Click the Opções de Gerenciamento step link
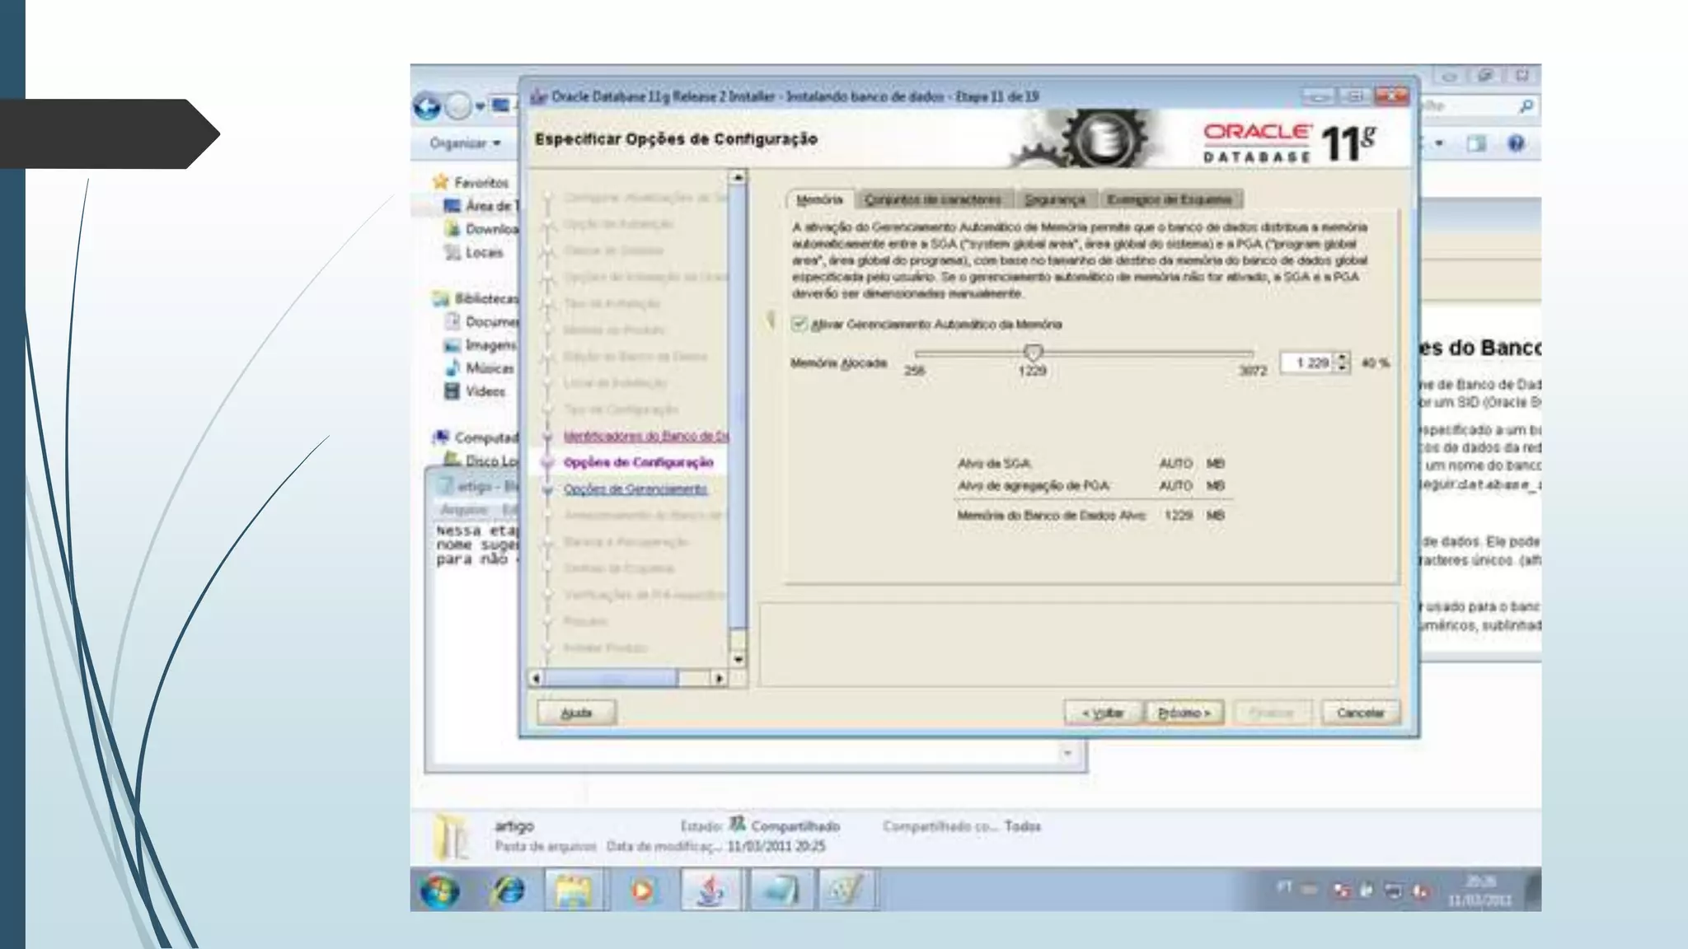 pyautogui.click(x=635, y=489)
